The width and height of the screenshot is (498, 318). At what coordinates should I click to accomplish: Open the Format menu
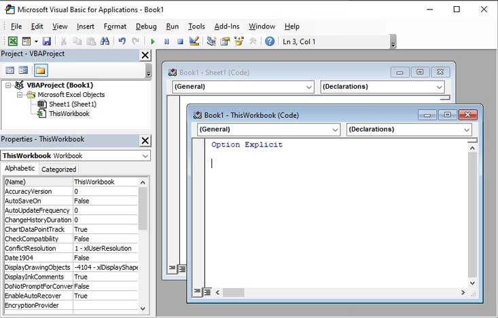[115, 26]
